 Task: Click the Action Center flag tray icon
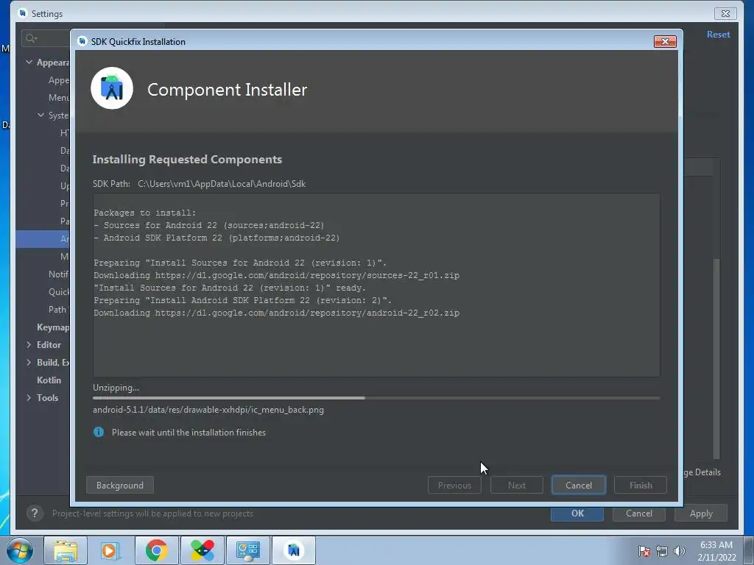(x=644, y=551)
